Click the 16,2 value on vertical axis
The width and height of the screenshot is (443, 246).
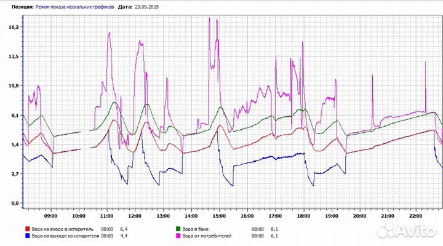(14, 28)
